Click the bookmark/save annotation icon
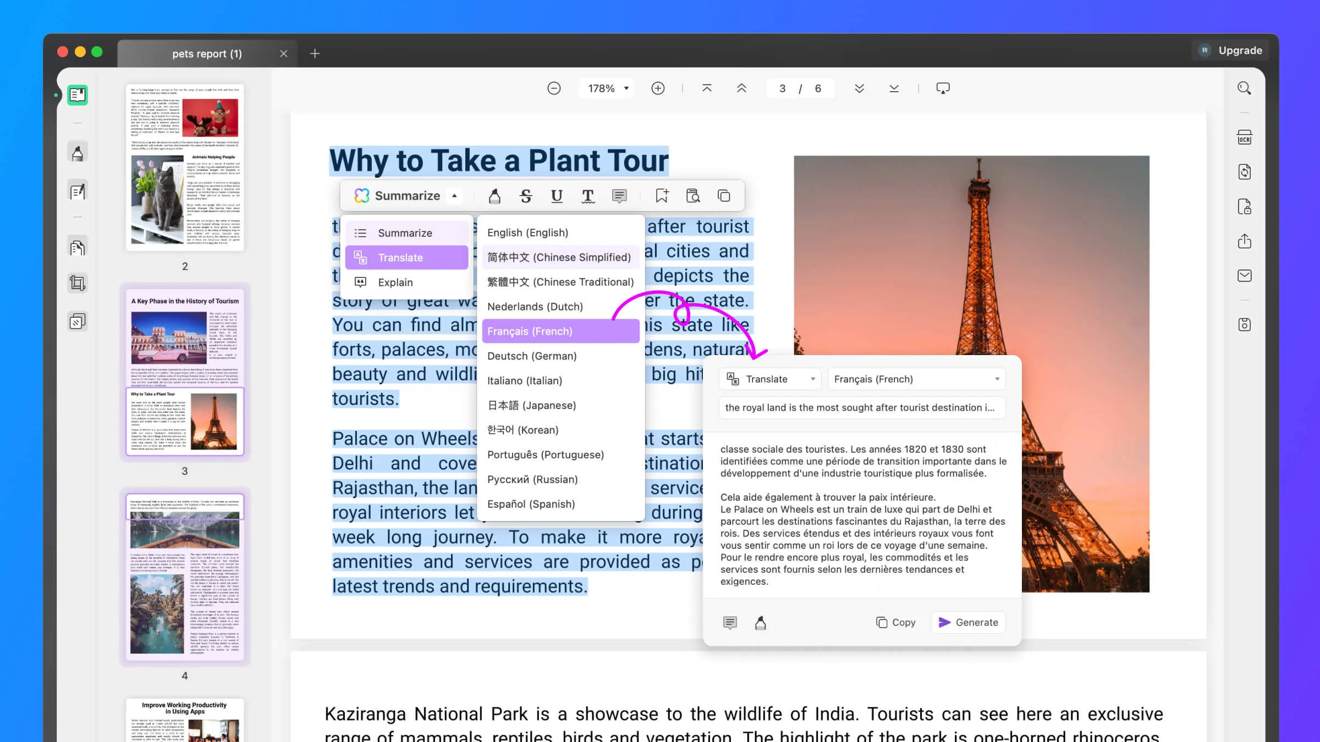Image resolution: width=1320 pixels, height=742 pixels. pyautogui.click(x=661, y=196)
